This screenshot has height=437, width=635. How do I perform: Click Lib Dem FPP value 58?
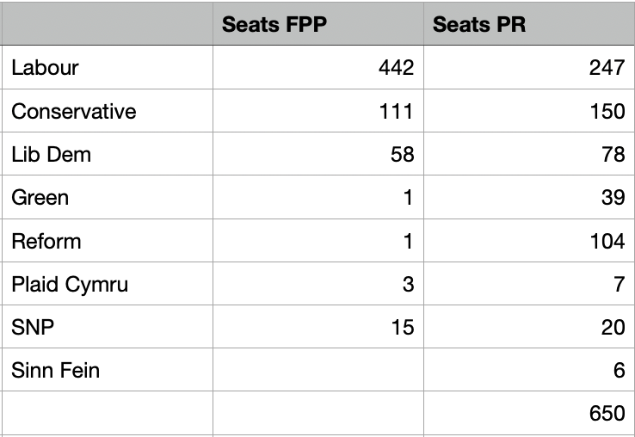point(317,155)
